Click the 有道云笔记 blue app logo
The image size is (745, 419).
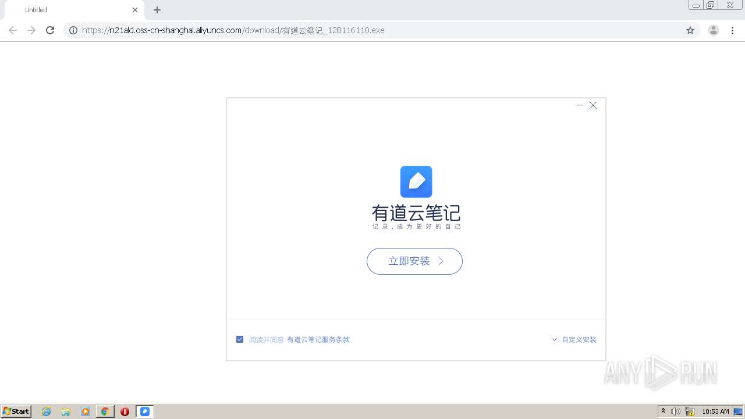[x=416, y=182]
